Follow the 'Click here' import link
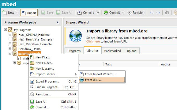This screenshot has height=110, width=177. (x=93, y=41)
